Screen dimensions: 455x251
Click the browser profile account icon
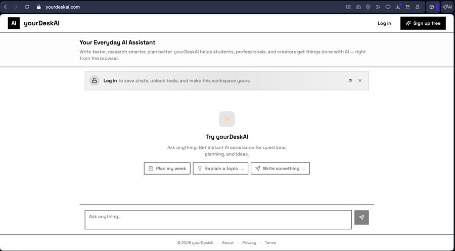418,7
